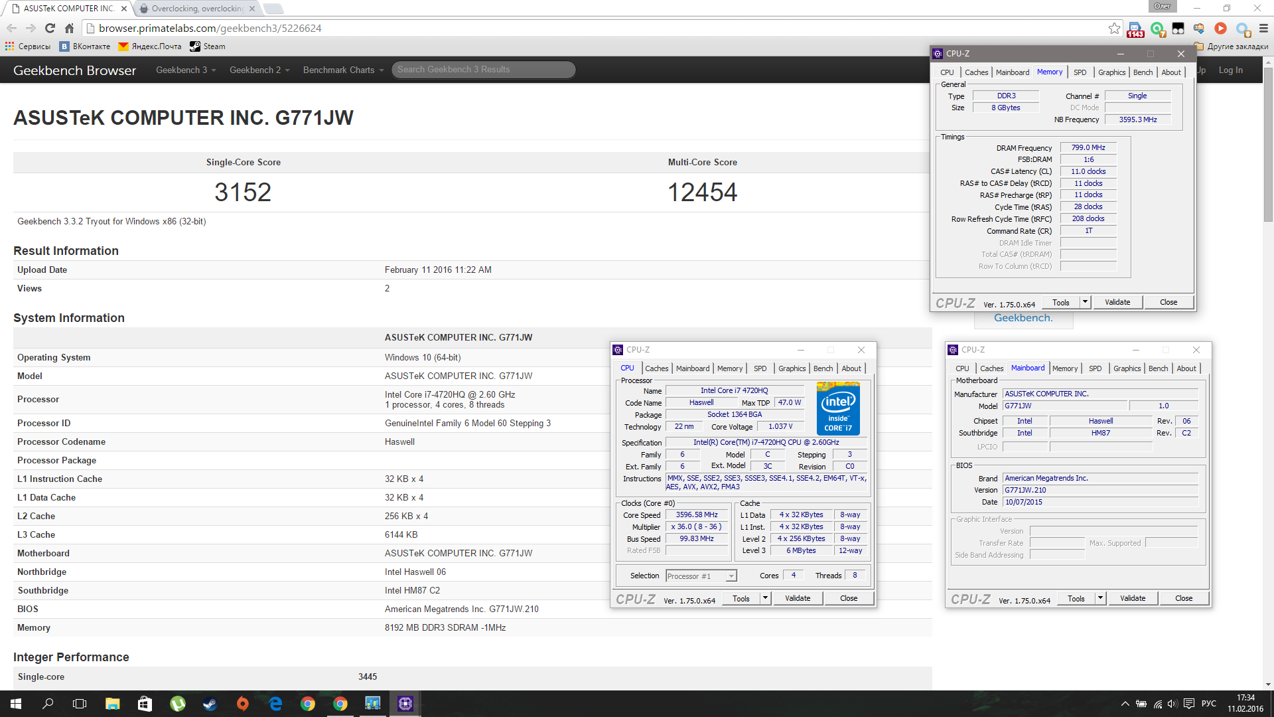This screenshot has width=1274, height=717.
Task: Open the blue ring extension with badge 6
Action: pos(1242,29)
